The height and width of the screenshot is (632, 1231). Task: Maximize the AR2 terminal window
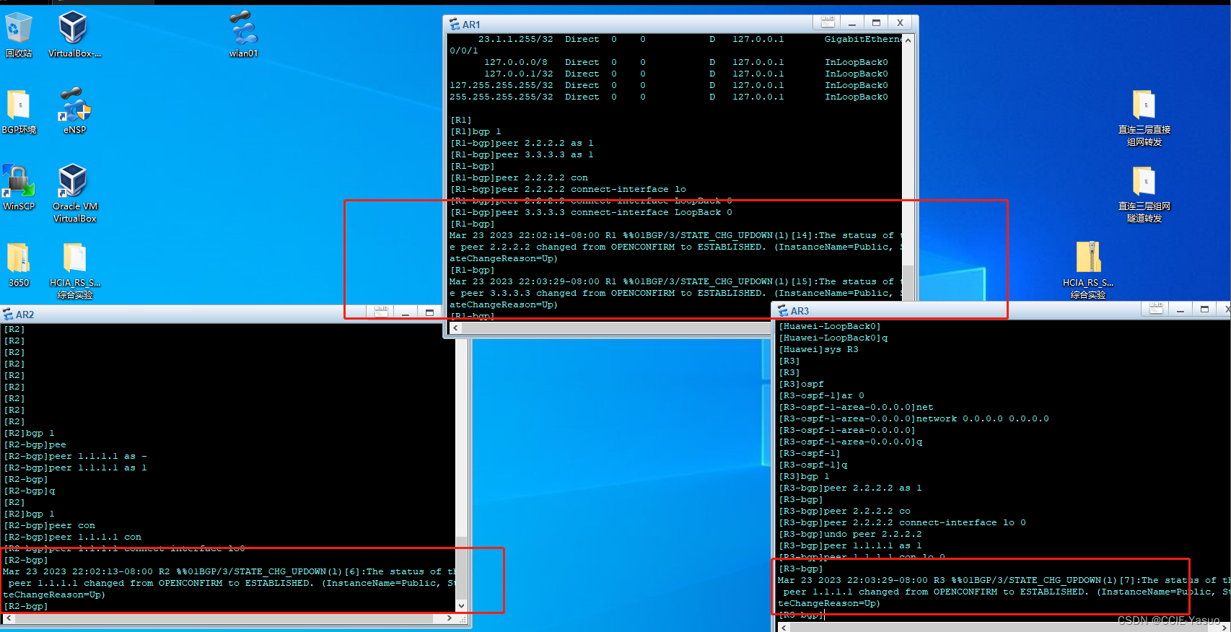tap(429, 312)
